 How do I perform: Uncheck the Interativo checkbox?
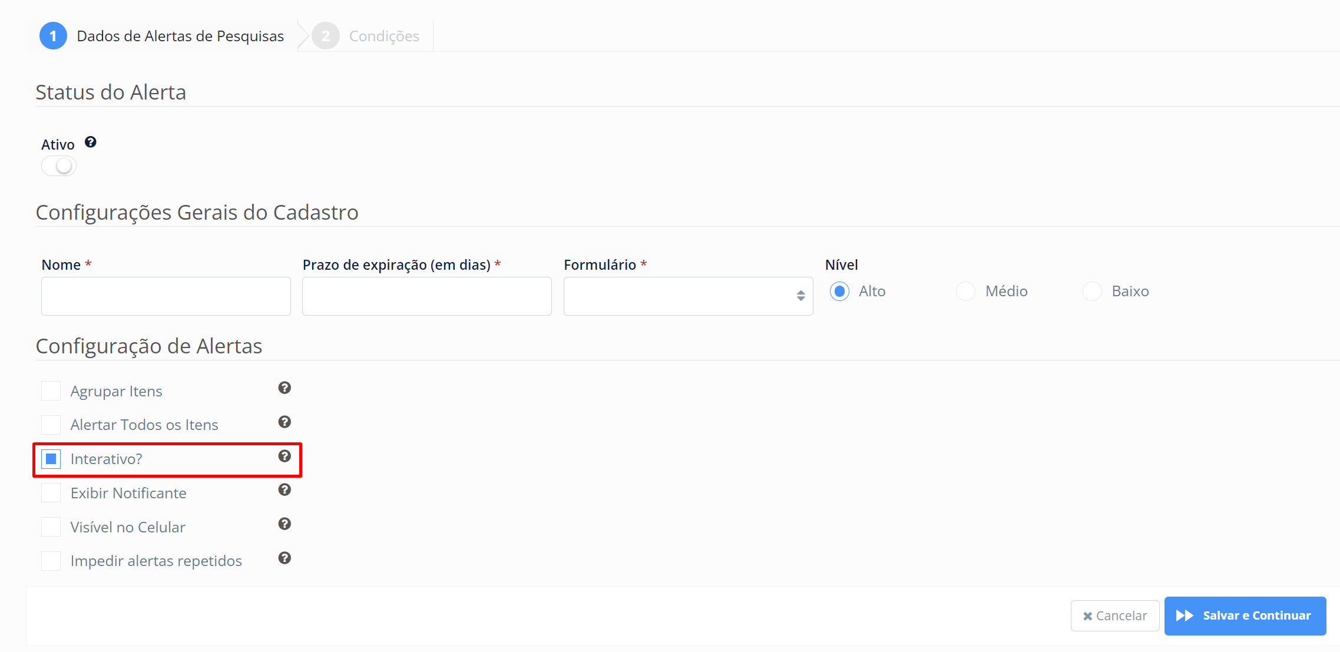51,459
